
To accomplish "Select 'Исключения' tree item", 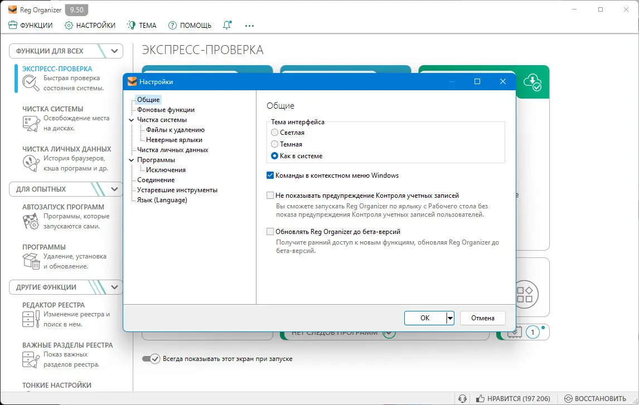I will (x=166, y=170).
